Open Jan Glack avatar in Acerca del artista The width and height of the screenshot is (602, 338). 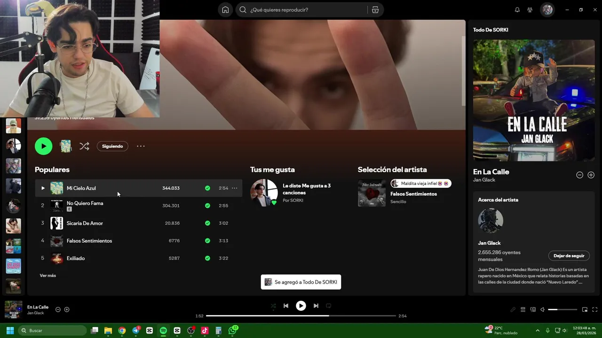[491, 221]
